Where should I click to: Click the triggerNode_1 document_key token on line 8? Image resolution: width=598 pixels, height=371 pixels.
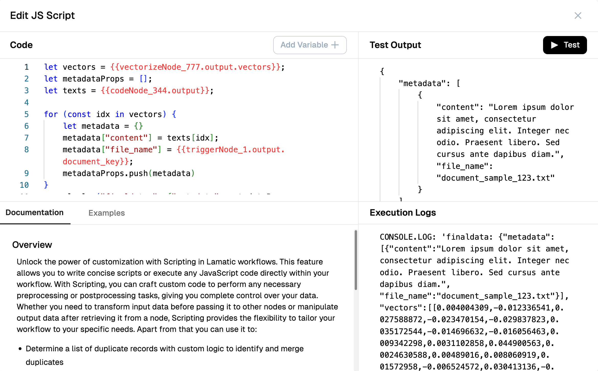[x=230, y=149]
